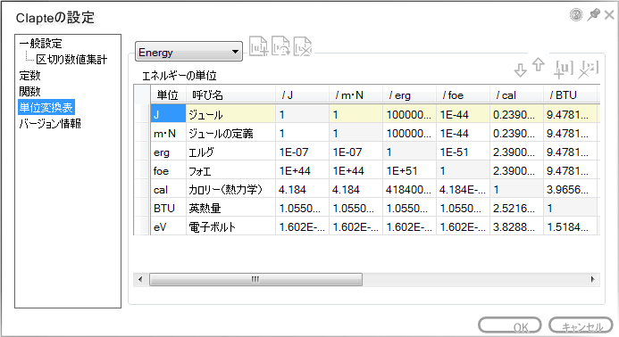Close the Clapte settings dialog
Image resolution: width=619 pixels, height=337 pixels.
pos(609,15)
